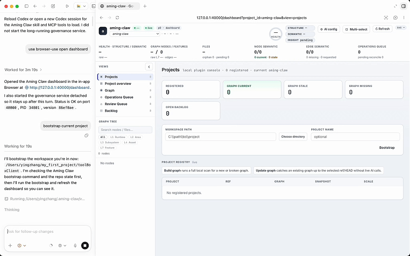Click the in-app browser back arrow
The image size is (410, 256).
[x=102, y=18]
